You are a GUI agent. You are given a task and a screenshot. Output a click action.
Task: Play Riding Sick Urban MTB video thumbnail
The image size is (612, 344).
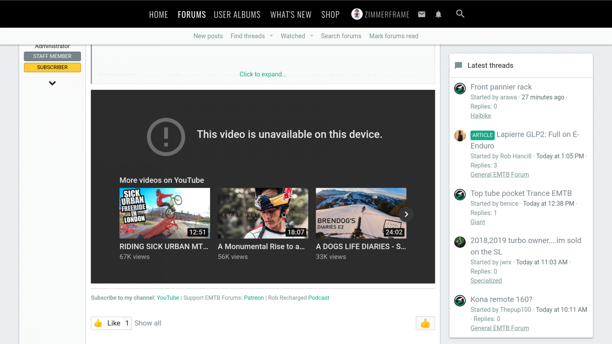[165, 213]
